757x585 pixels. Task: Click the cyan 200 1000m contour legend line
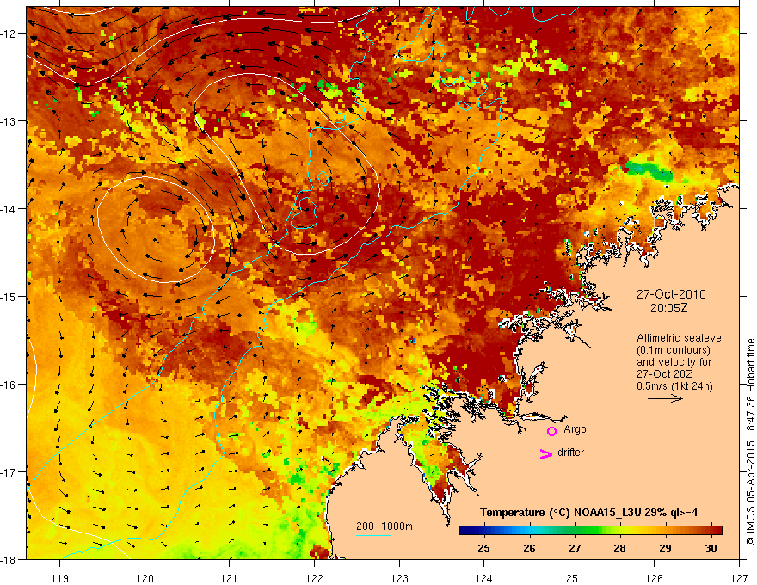point(373,535)
